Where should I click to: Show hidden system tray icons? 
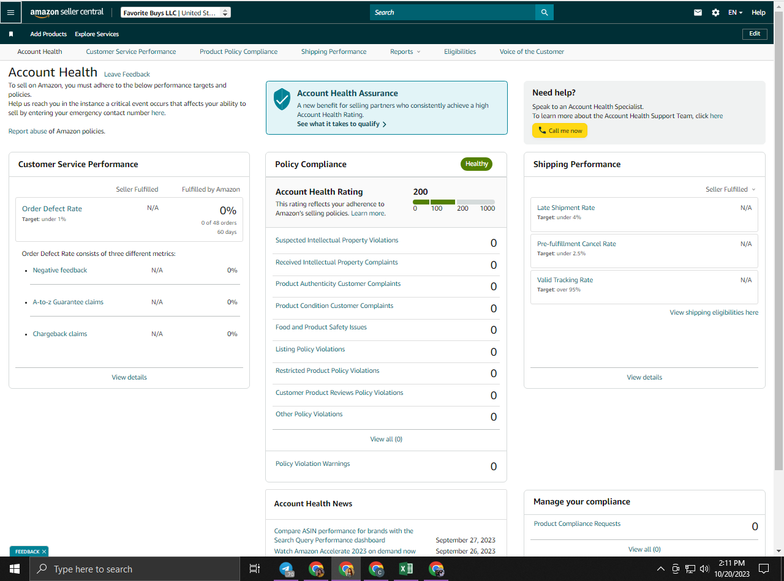point(660,569)
